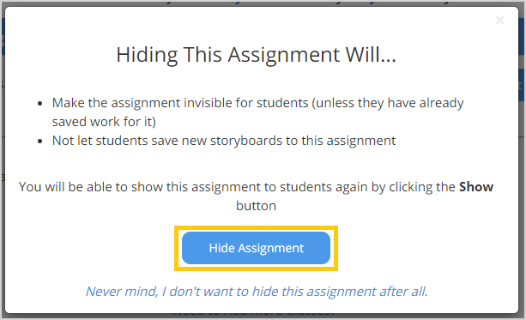The image size is (526, 320).
Task: Cancel via the Never mind italic link
Action: [257, 292]
